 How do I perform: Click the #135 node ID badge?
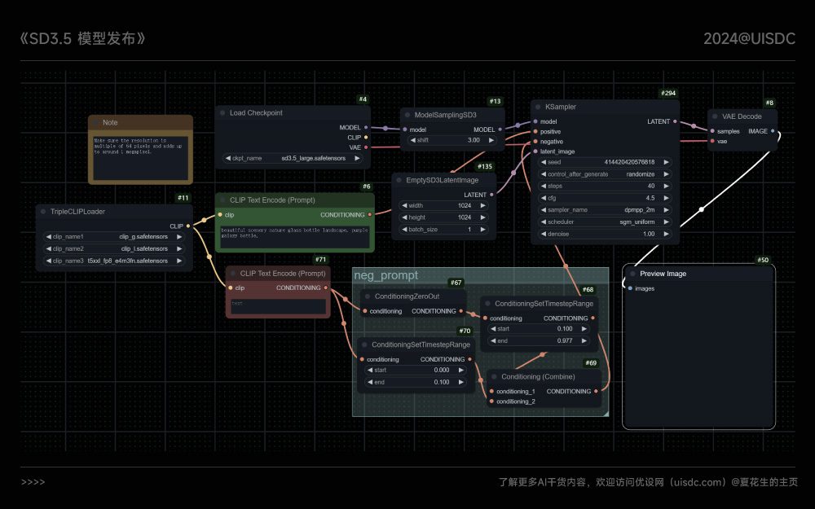(484, 167)
